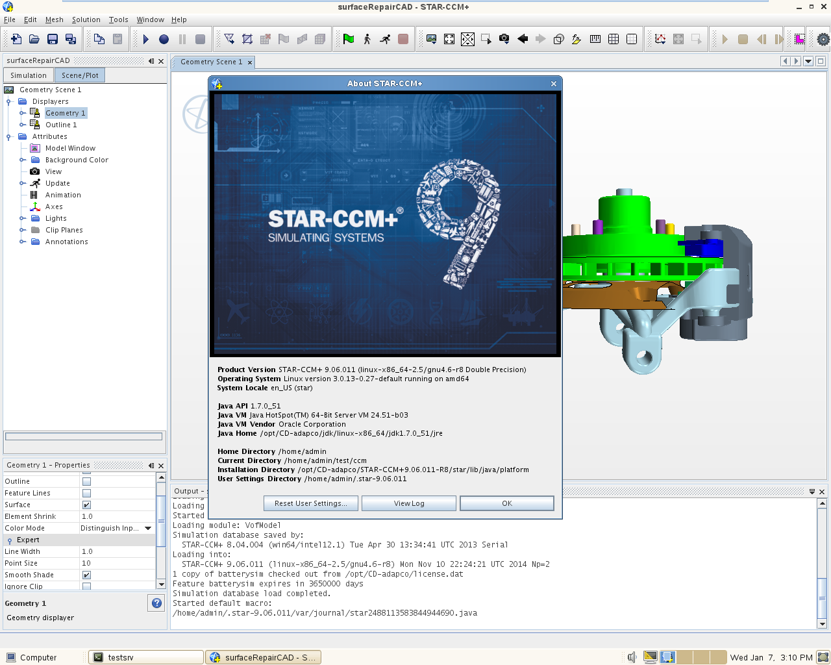Open the Color Mode dropdown
The height and width of the screenshot is (665, 831).
[148, 528]
